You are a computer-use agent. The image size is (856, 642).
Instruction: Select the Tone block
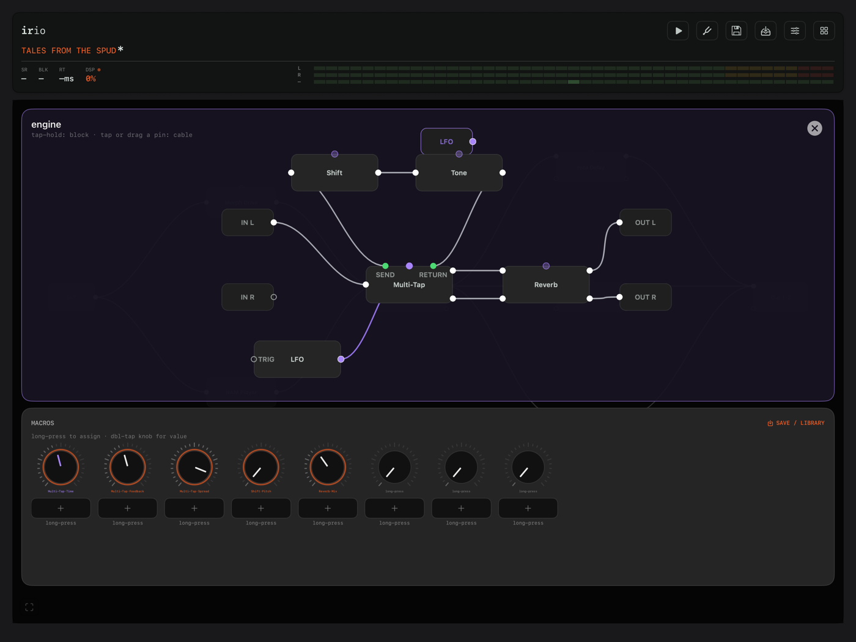[459, 173]
